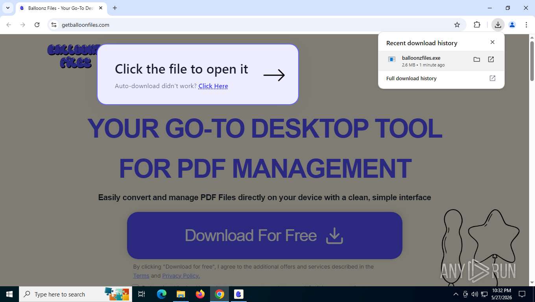
Task: Focus the address bar showing getballoonfiles.com
Action: [256, 25]
